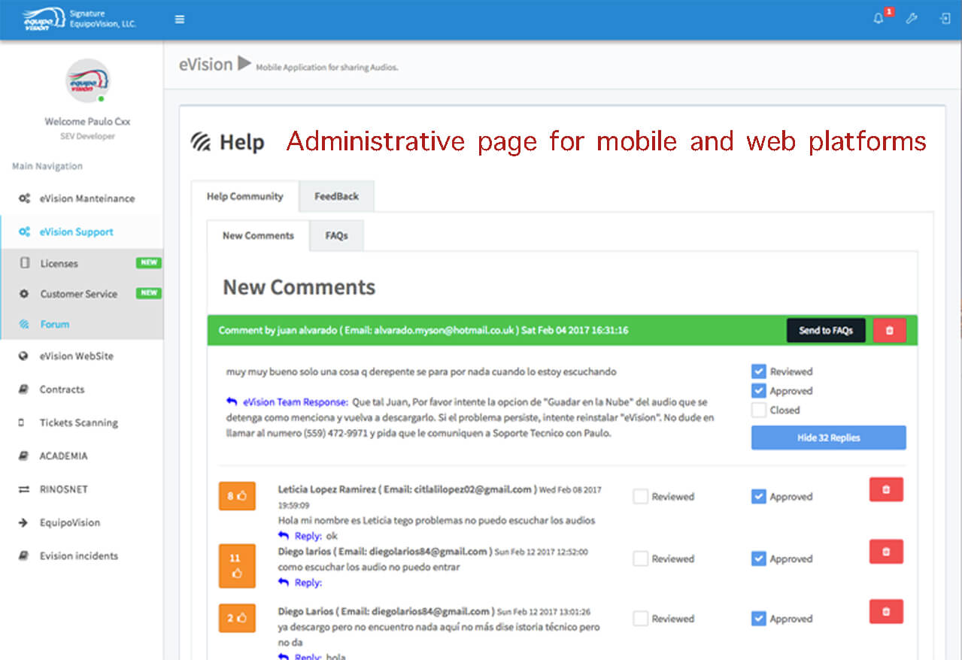Open Tickets Scanning navigation item

point(81,422)
